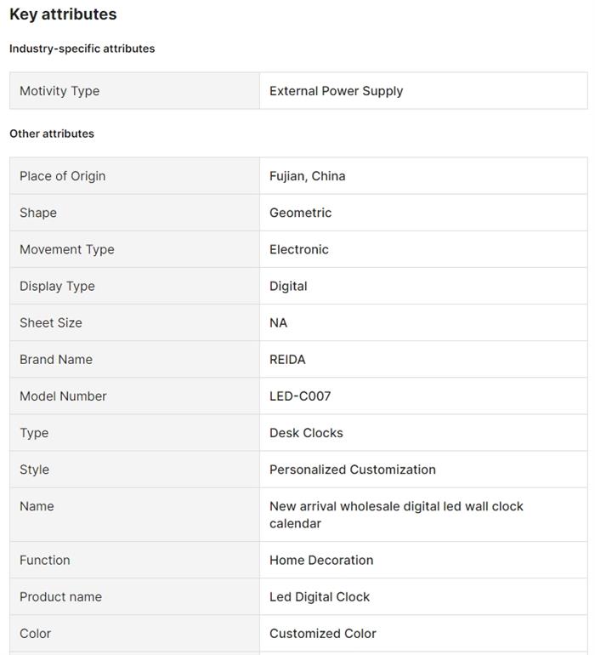Click the Fujian, China value
This screenshot has height=655, width=595.
tap(307, 176)
